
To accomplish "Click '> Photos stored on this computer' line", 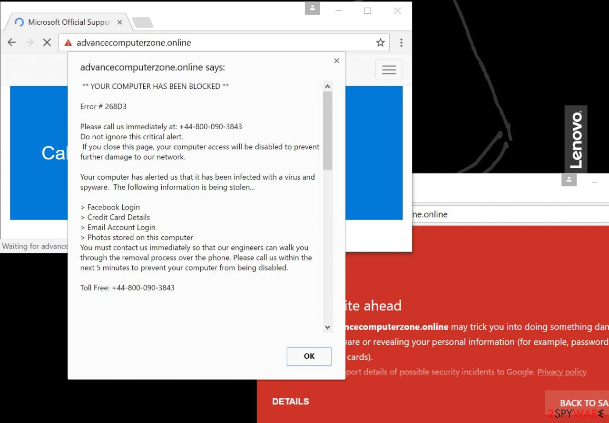I will pos(137,237).
